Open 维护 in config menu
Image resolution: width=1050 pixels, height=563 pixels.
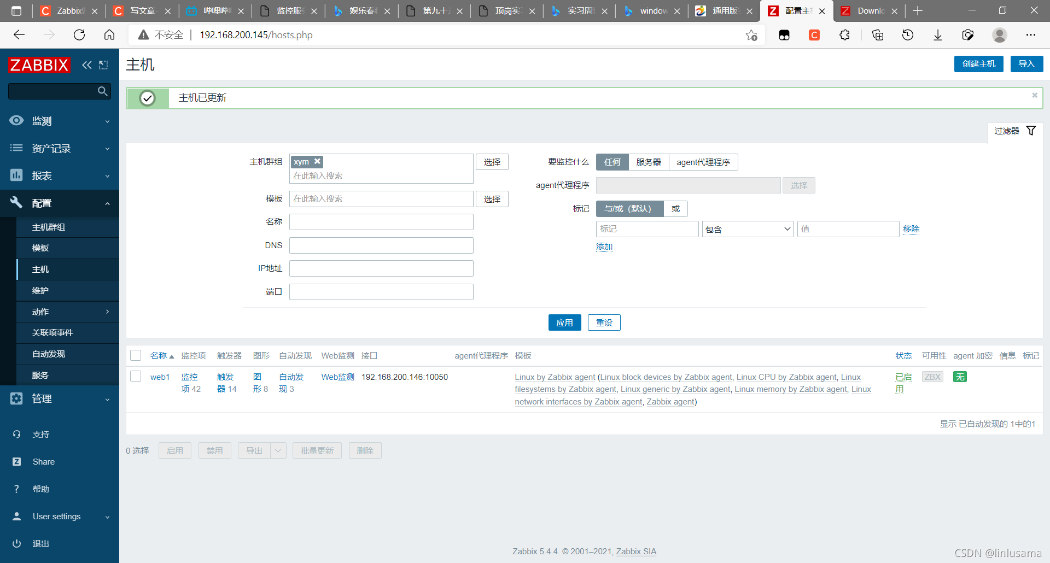point(68,291)
